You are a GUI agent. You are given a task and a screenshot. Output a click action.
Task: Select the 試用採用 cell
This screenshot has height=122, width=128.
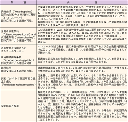point(18,69)
